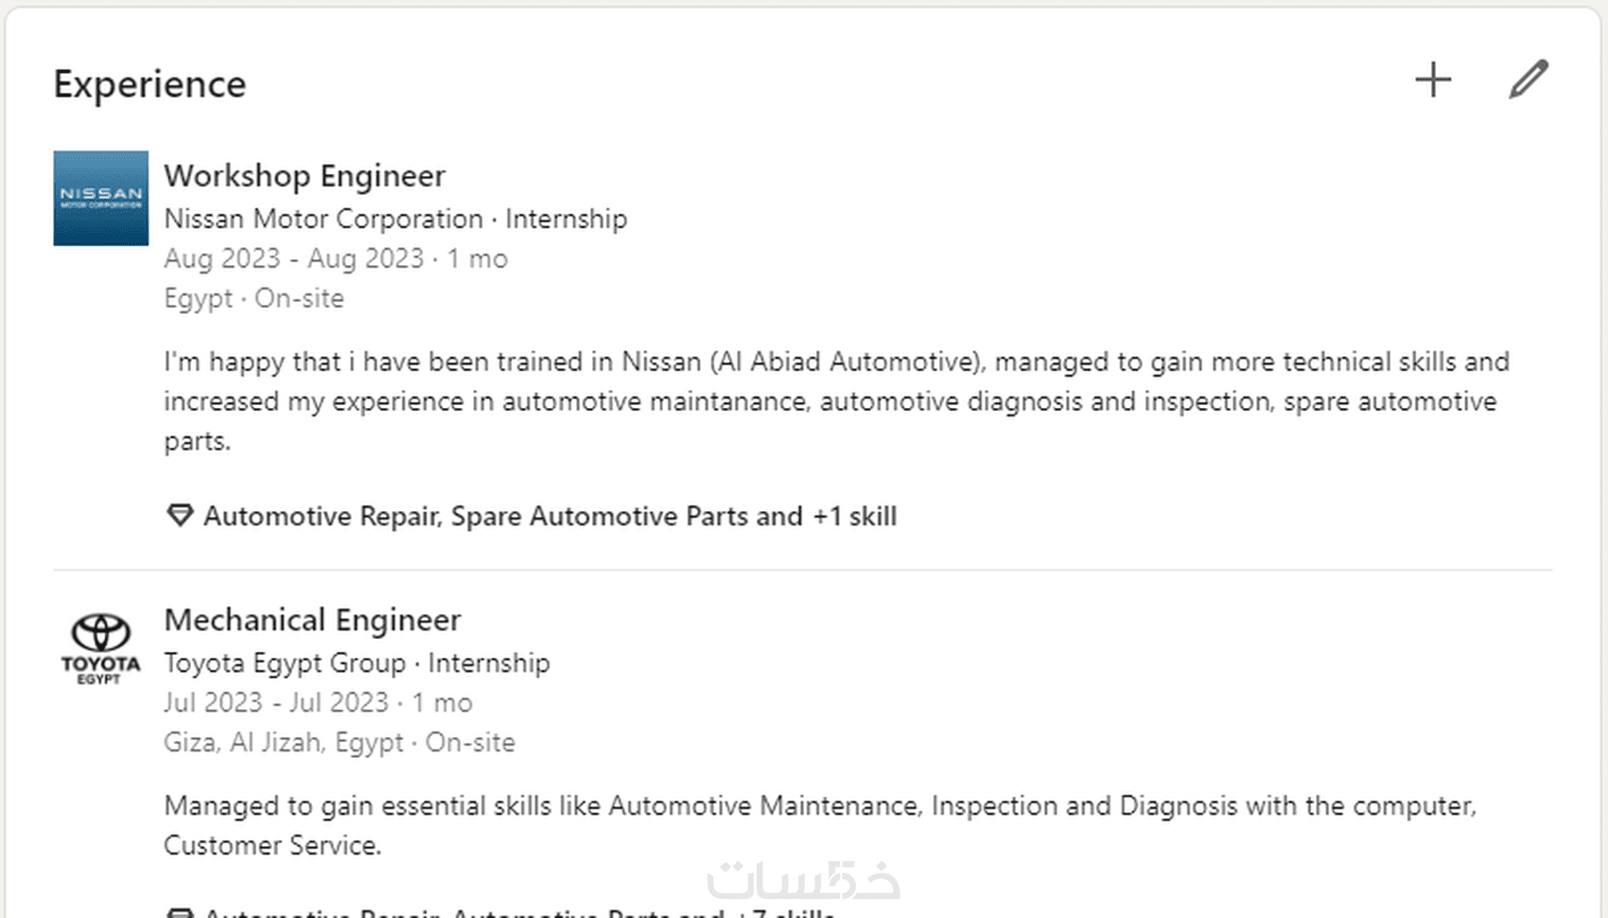Click the pencil icon to edit experience

point(1528,79)
